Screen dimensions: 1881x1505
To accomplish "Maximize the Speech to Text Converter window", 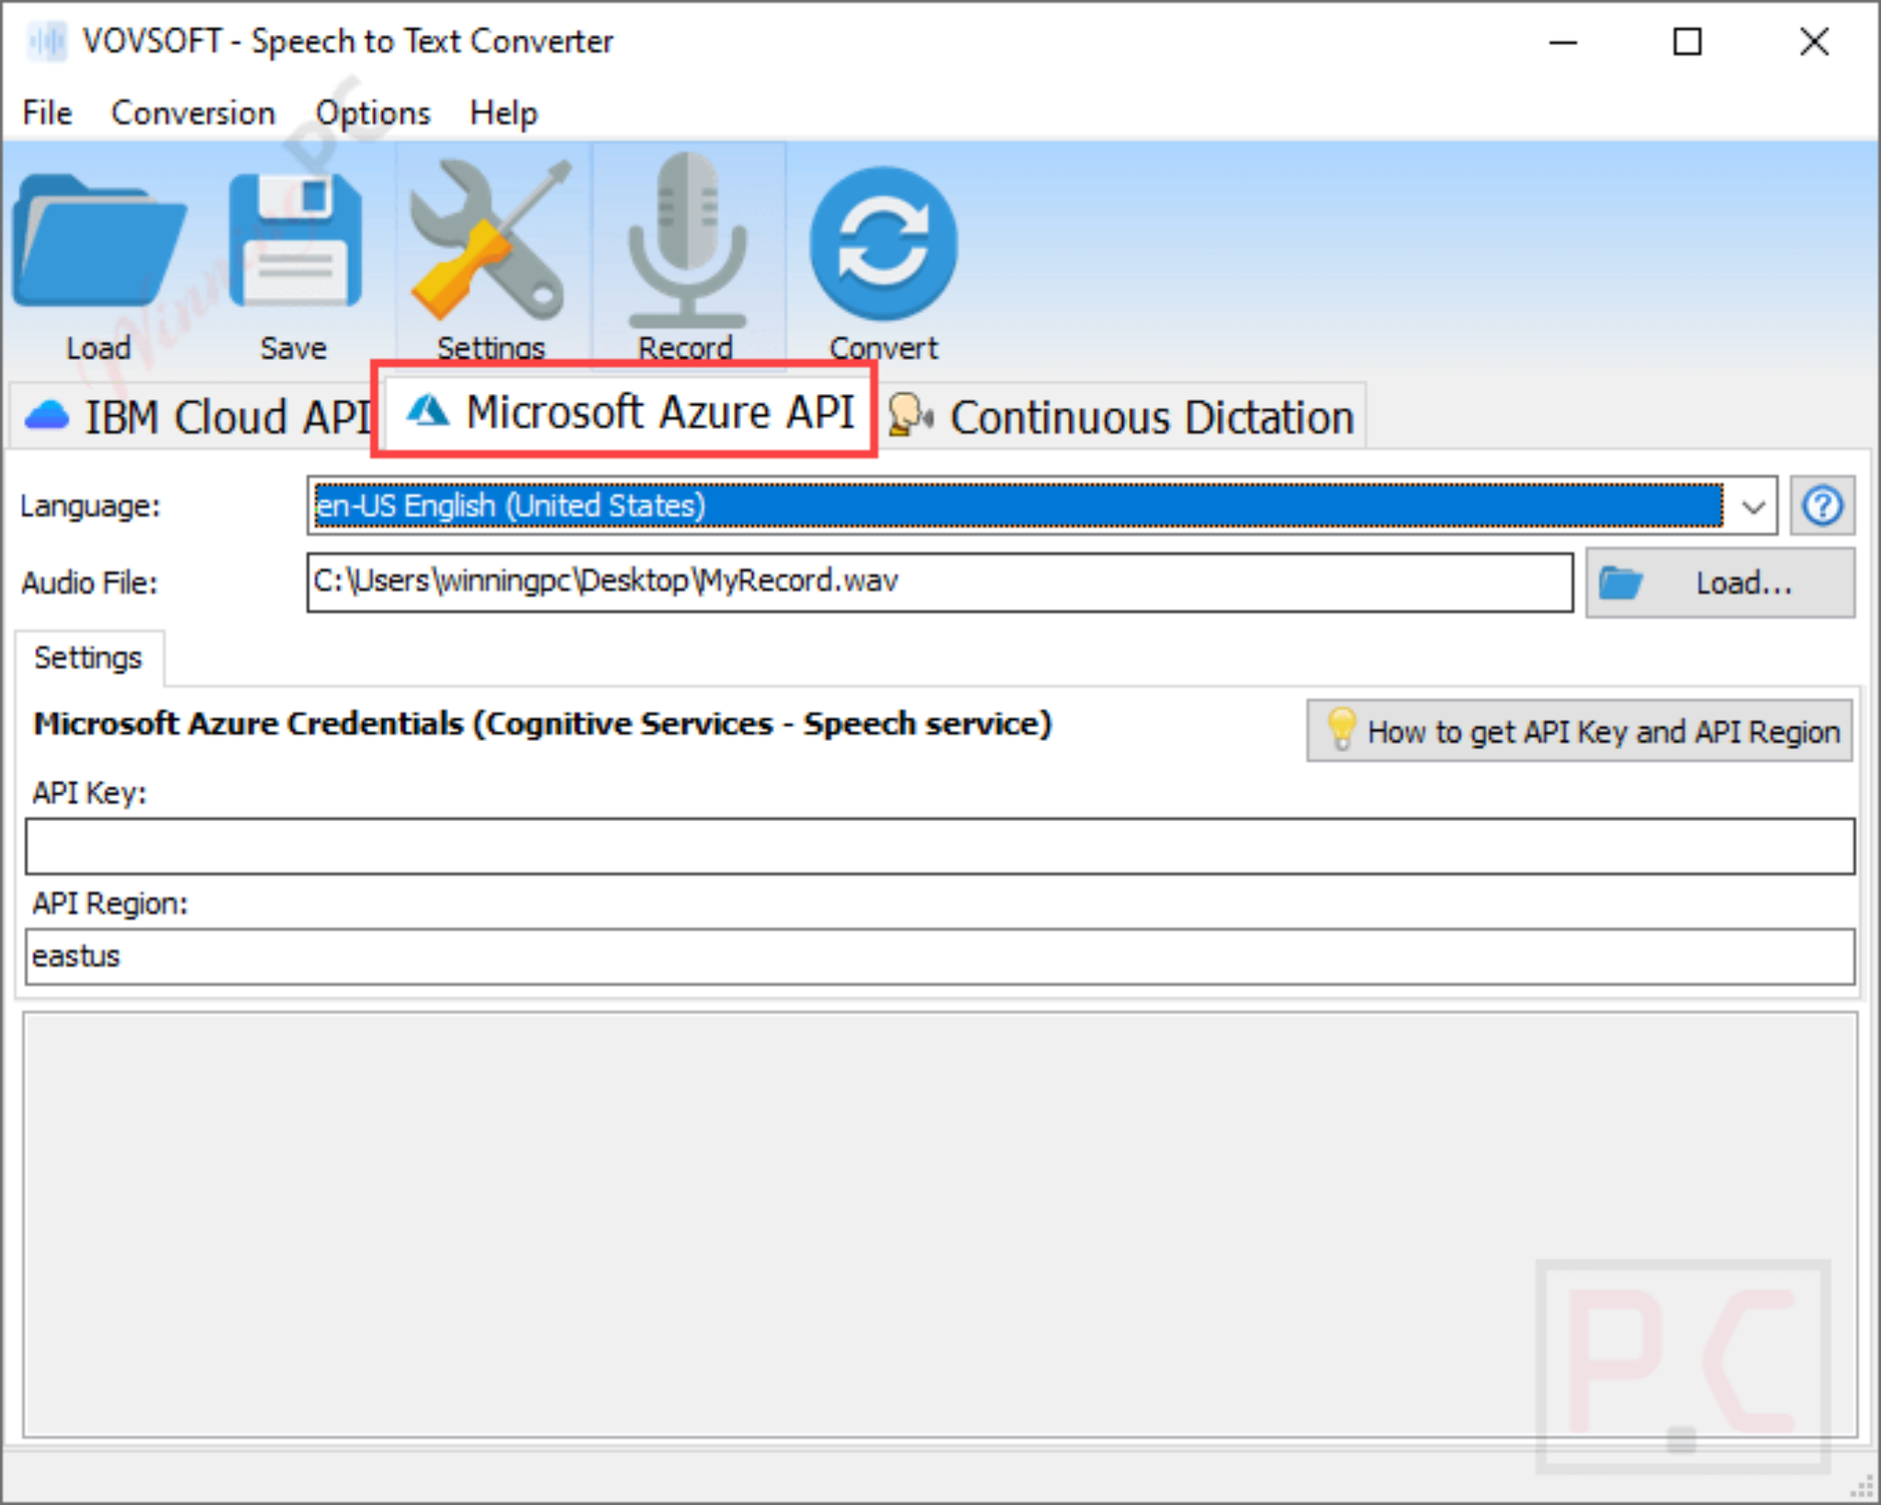I will tap(1687, 41).
